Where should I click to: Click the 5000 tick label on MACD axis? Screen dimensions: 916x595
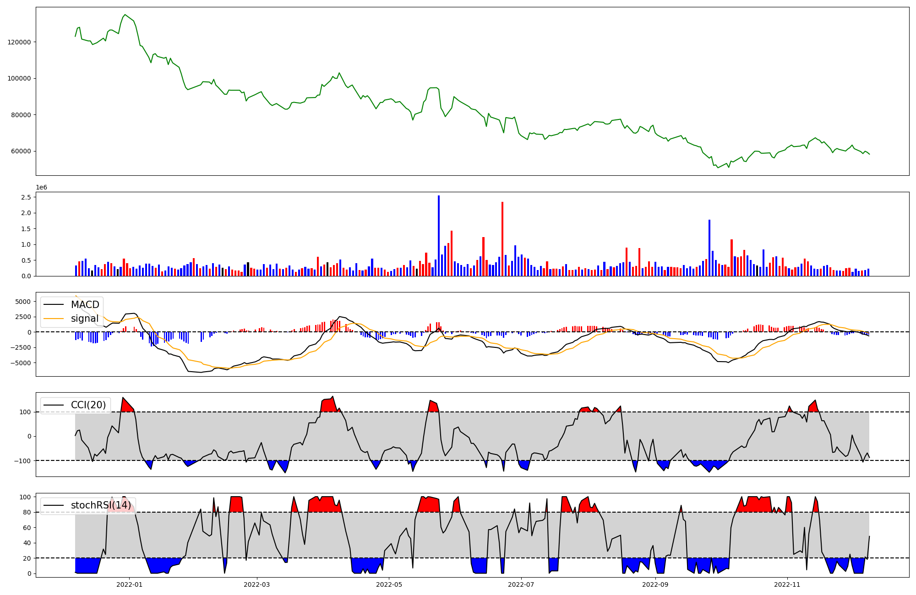point(23,302)
